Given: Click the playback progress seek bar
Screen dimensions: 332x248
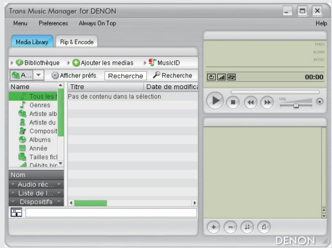Looking at the screenshot, I should (x=275, y=92).
